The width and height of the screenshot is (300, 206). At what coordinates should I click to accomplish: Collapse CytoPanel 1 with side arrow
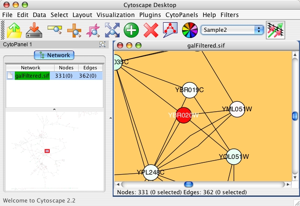coord(110,118)
